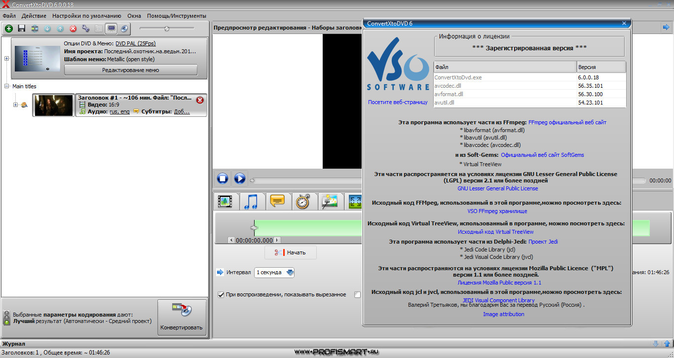This screenshot has width=674, height=358.
Task: Click the filmstrip icon next to Видео: 16:9
Action: (82, 105)
